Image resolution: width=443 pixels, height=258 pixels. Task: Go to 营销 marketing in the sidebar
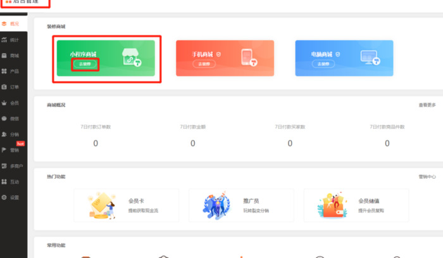(14, 150)
